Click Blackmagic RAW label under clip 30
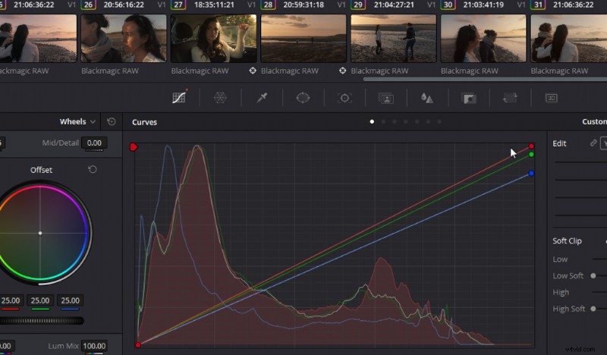 pyautogui.click(x=470, y=71)
